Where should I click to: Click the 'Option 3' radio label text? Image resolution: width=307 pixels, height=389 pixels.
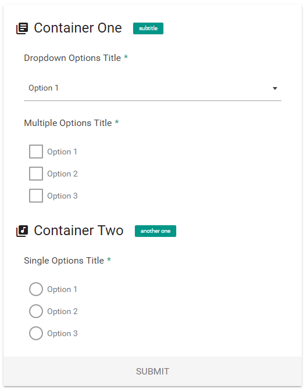[62, 334]
